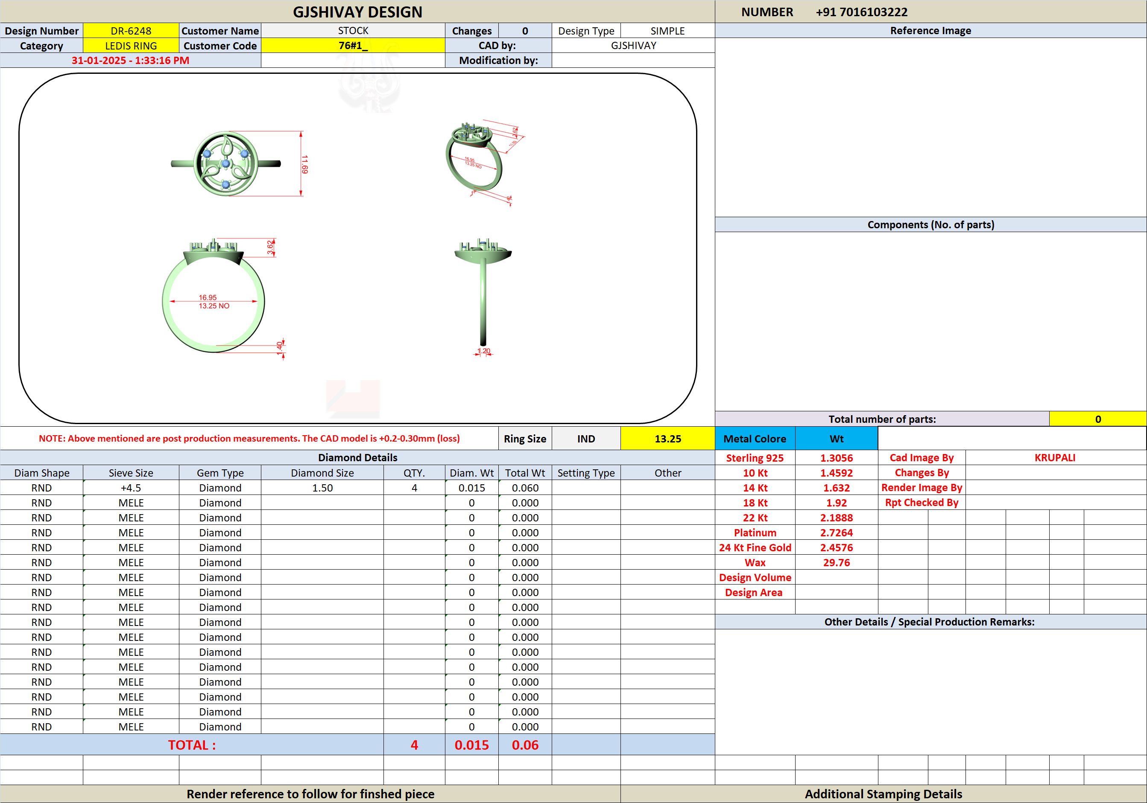The height and width of the screenshot is (803, 1147).
Task: Select the yellow total parts value 0
Action: 1098,419
